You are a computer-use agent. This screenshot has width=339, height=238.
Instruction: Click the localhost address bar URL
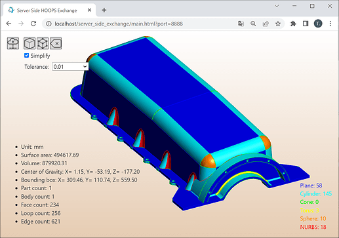[x=119, y=24]
